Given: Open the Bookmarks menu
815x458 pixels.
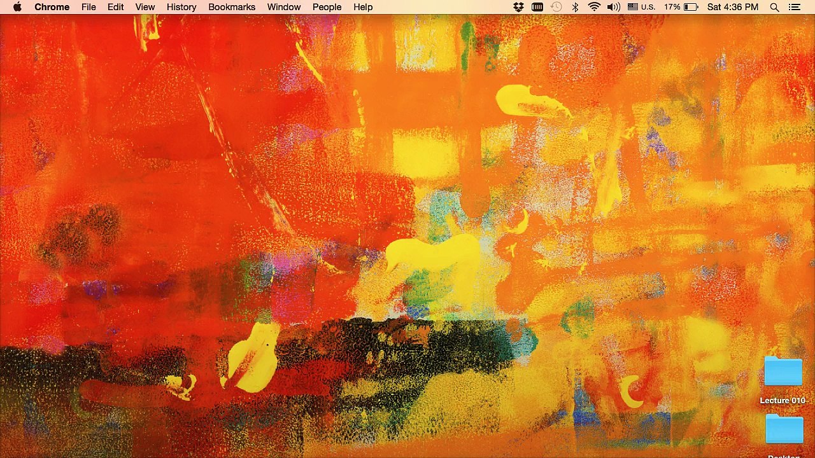Looking at the screenshot, I should [232, 7].
